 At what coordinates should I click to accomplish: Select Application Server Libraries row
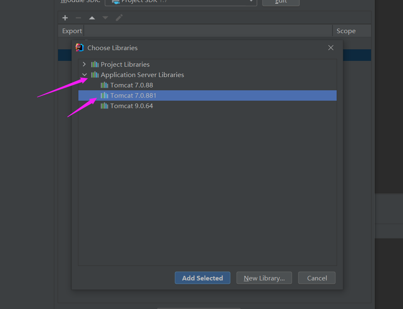click(x=207, y=75)
